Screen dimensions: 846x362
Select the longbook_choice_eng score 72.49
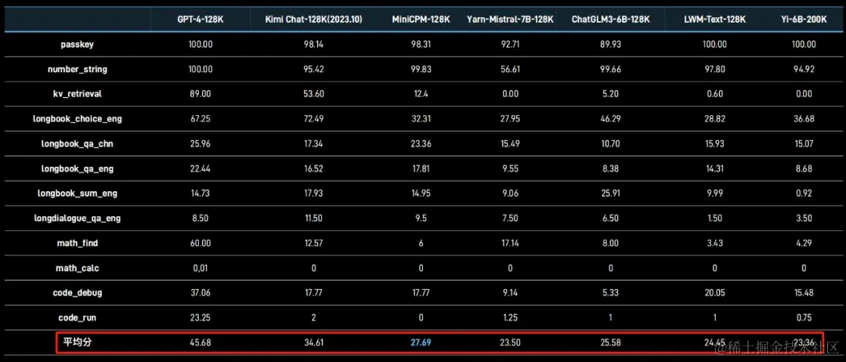[313, 119]
